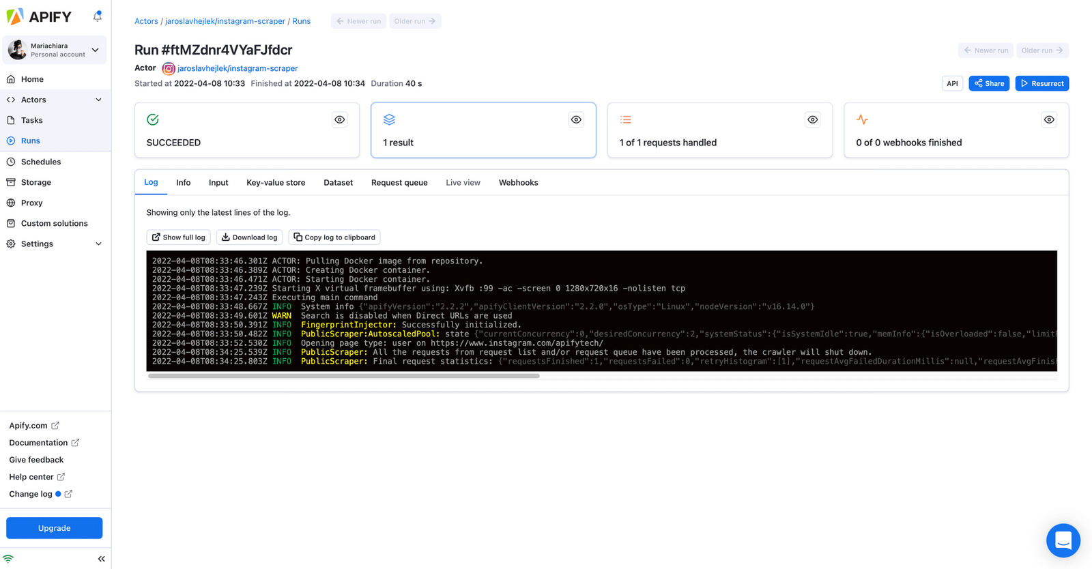Viewport: 1092px width, 569px height.
Task: Open the intercom chat bubble
Action: click(x=1063, y=540)
